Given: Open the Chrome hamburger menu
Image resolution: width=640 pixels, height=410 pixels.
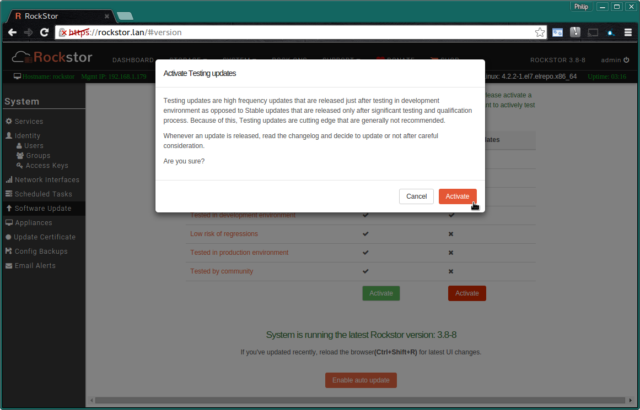Looking at the screenshot, I should click(x=628, y=32).
